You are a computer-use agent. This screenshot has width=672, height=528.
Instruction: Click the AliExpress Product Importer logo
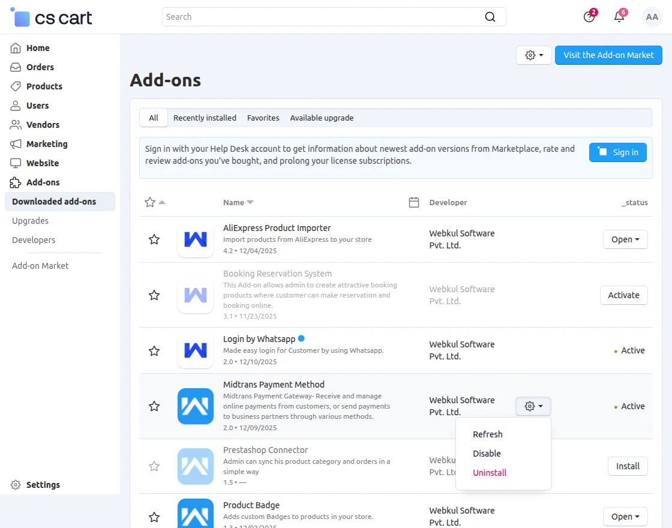[196, 239]
